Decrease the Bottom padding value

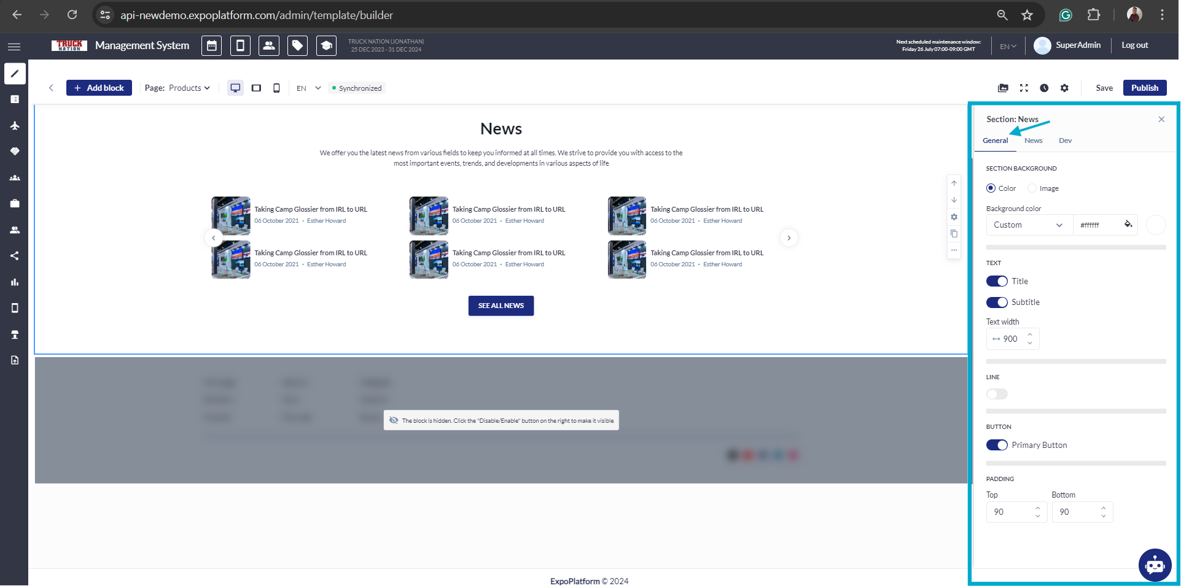click(1104, 516)
